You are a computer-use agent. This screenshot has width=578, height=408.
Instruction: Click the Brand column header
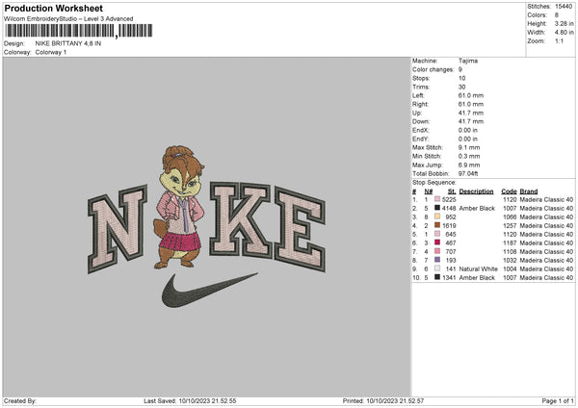click(529, 191)
